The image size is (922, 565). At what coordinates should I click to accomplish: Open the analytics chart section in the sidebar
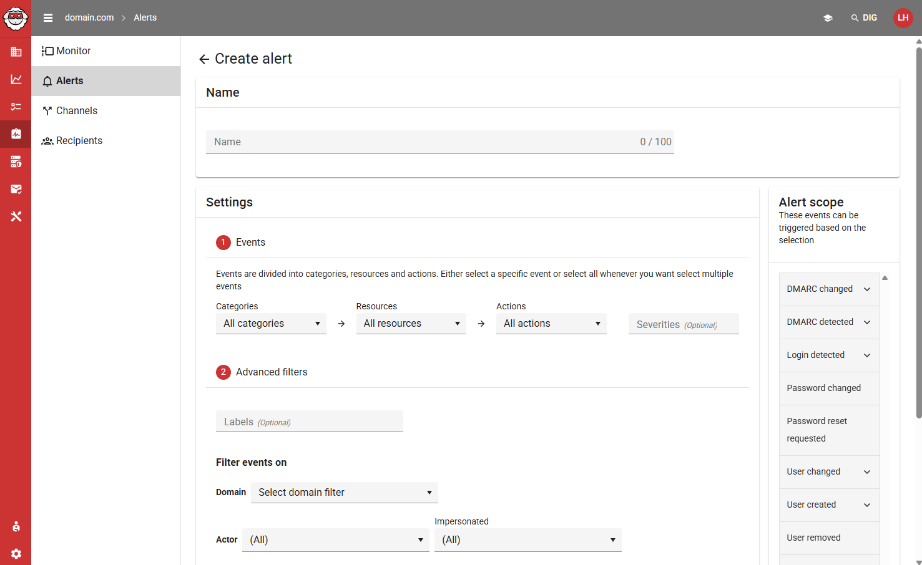click(x=16, y=79)
